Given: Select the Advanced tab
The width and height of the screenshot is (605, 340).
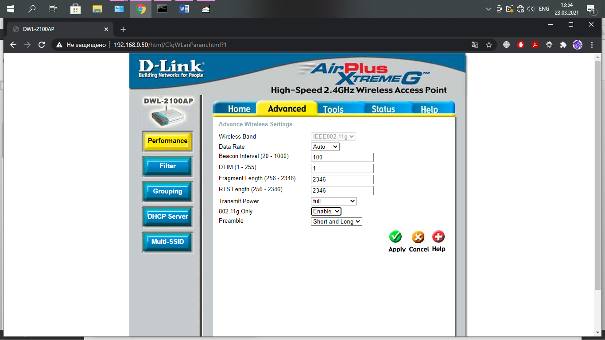Looking at the screenshot, I should tap(287, 108).
